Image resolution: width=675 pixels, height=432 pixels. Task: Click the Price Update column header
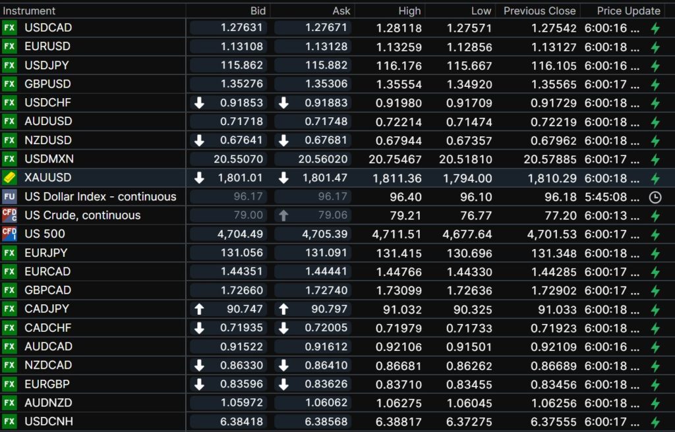click(628, 11)
